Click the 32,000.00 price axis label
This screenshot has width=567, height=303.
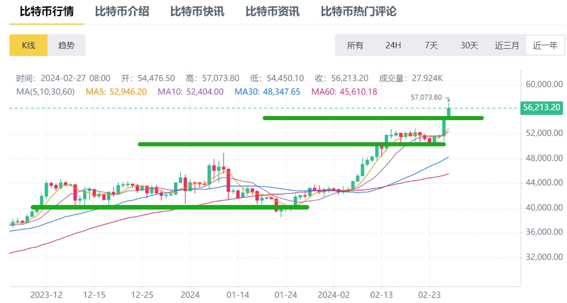pos(544,257)
